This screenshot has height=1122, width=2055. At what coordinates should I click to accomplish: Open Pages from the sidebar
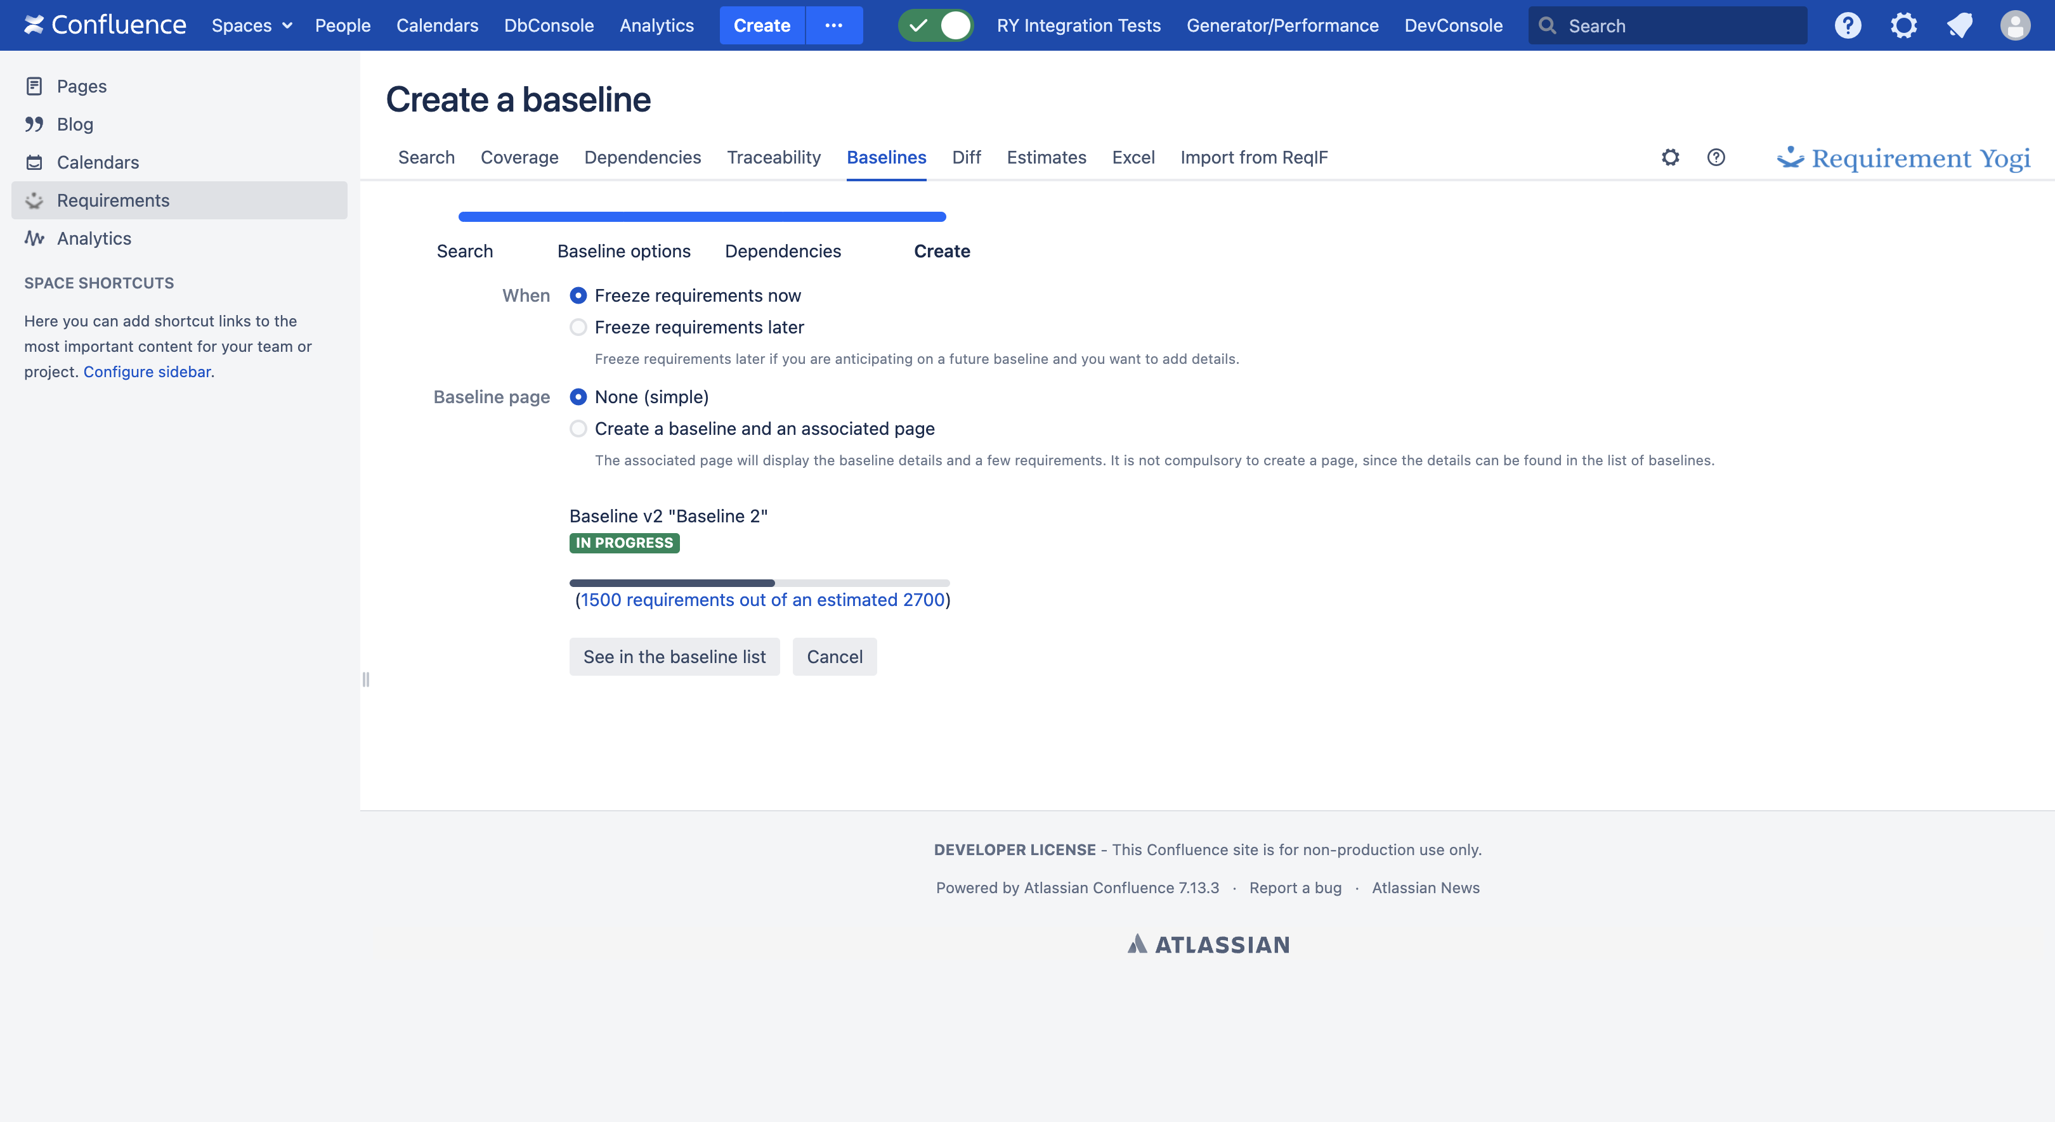tap(81, 86)
